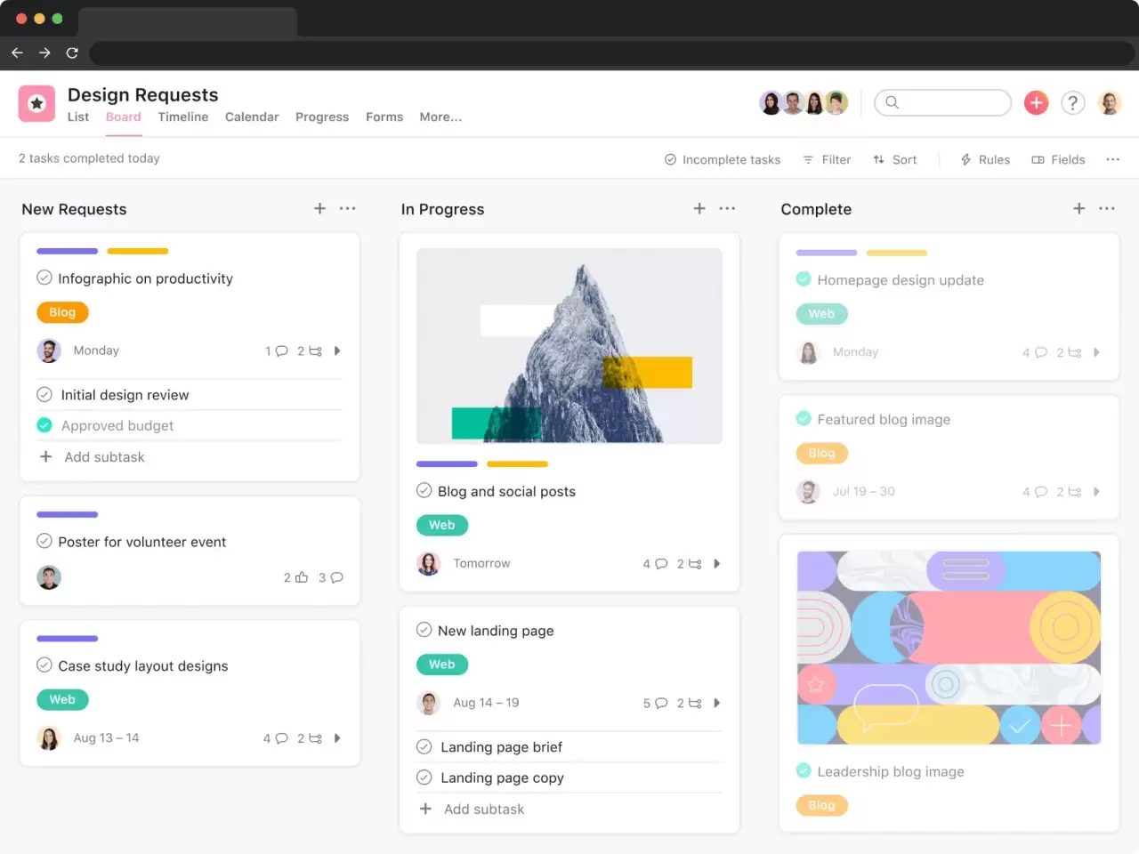Open In Progress column options menu
Viewport: 1139px width, 854px height.
727,208
